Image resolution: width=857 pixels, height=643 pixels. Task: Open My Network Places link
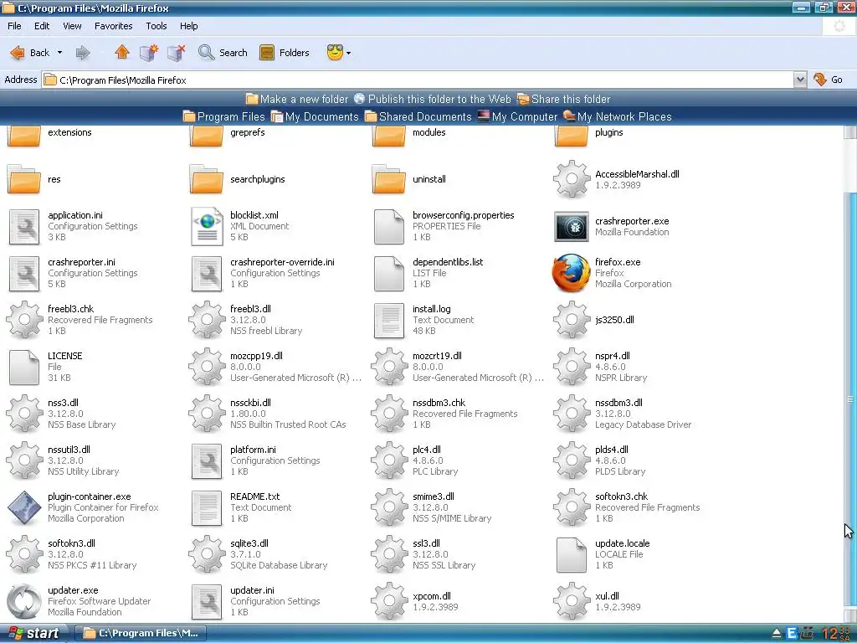[x=617, y=116]
